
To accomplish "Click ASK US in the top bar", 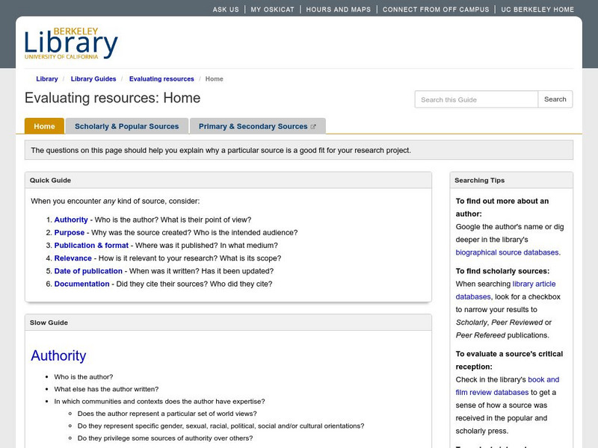I will point(224,9).
